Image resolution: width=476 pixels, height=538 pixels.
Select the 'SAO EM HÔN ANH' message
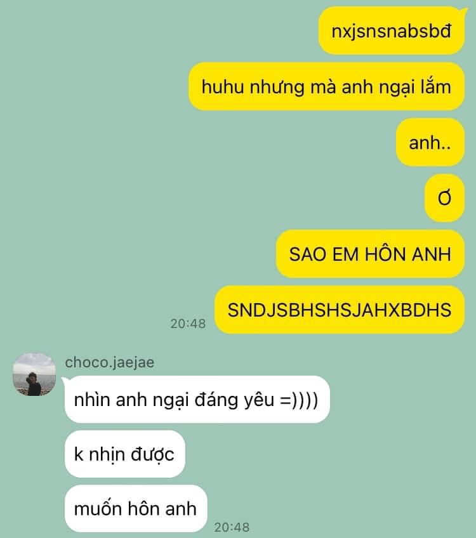[370, 254]
